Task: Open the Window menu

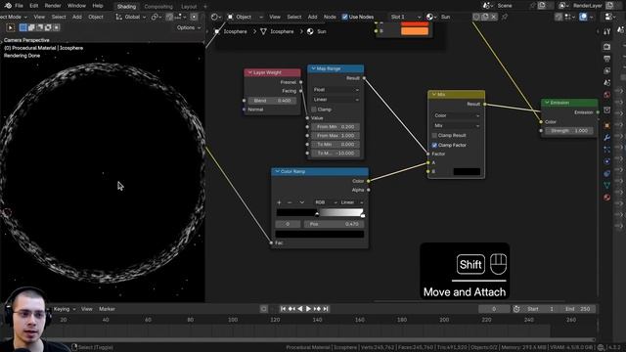Action: 76,6
